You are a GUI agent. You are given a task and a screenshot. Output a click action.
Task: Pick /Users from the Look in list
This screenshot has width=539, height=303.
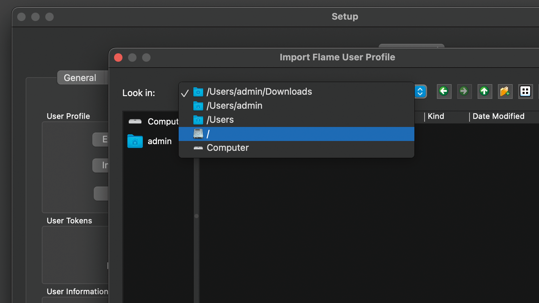click(220, 120)
